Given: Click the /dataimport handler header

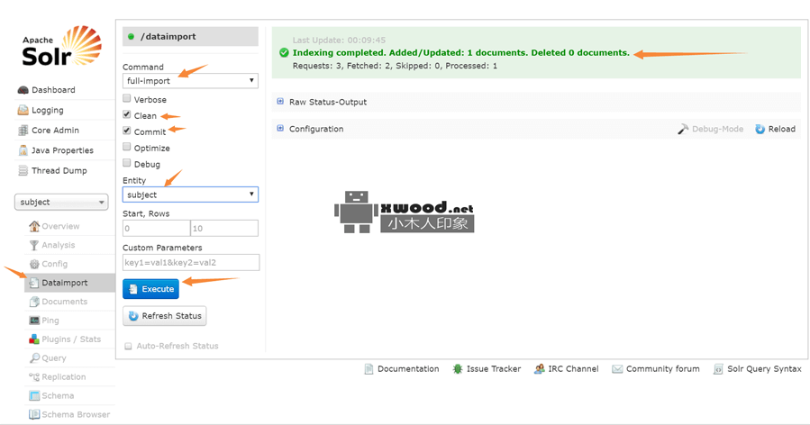Looking at the screenshot, I should point(190,37).
